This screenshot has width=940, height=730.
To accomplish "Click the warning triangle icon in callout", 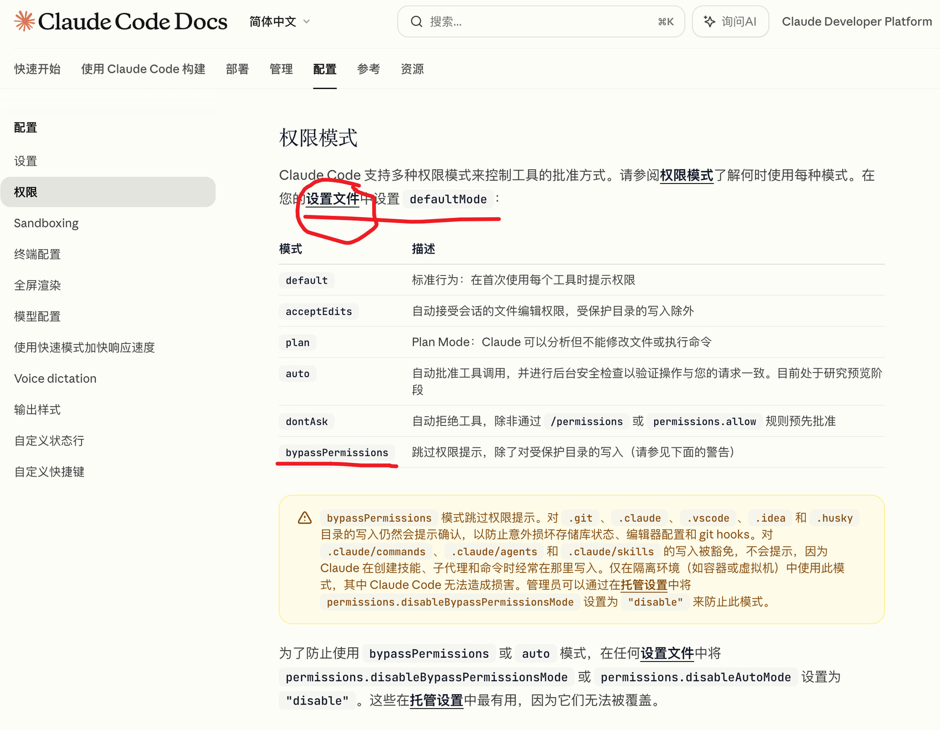I will (305, 518).
